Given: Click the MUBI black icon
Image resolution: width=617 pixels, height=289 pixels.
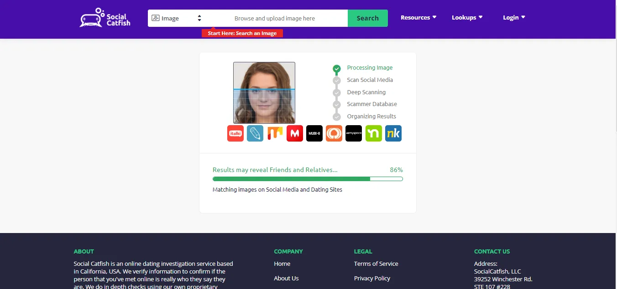Looking at the screenshot, I should click(314, 133).
